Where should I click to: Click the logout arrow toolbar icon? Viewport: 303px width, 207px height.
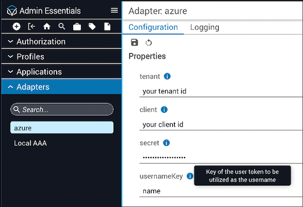31,27
